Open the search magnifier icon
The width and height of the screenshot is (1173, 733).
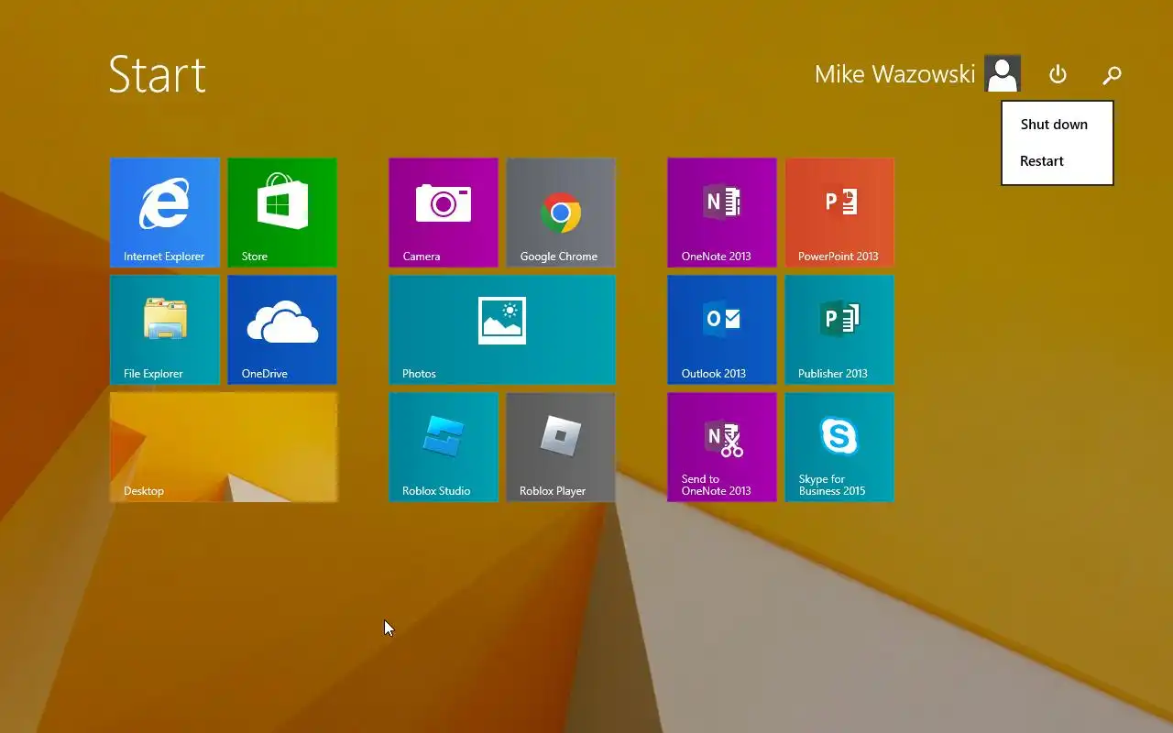click(1112, 75)
